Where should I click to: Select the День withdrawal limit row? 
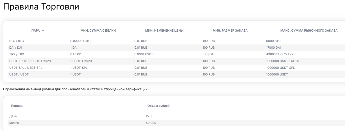pyautogui.click(x=14, y=116)
